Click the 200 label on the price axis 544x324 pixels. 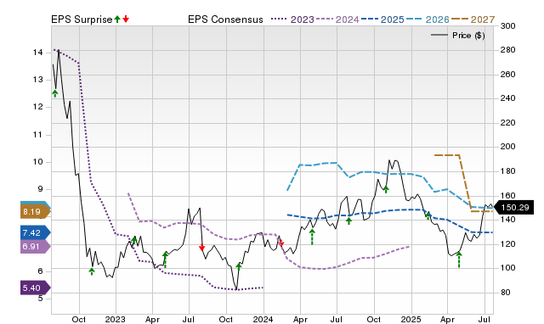point(508,147)
